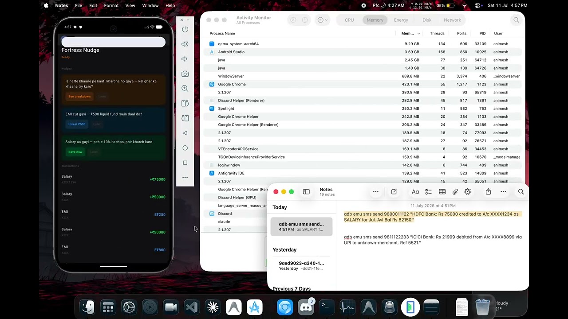Select the '9aed9023-a340-1...' note
The height and width of the screenshot is (319, 568).
pos(301,266)
